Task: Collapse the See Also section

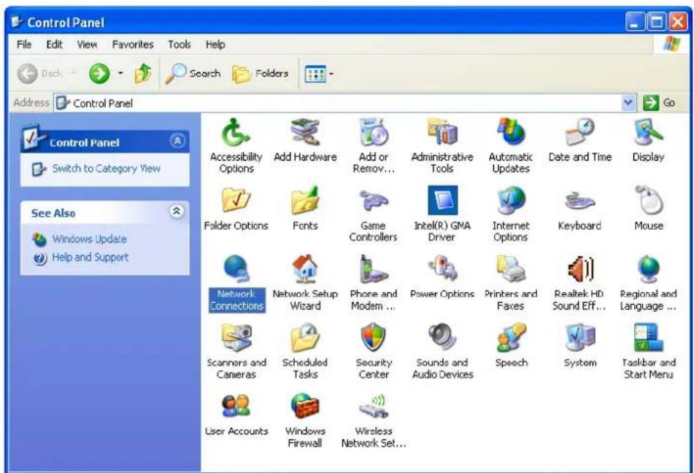Action: tap(177, 211)
